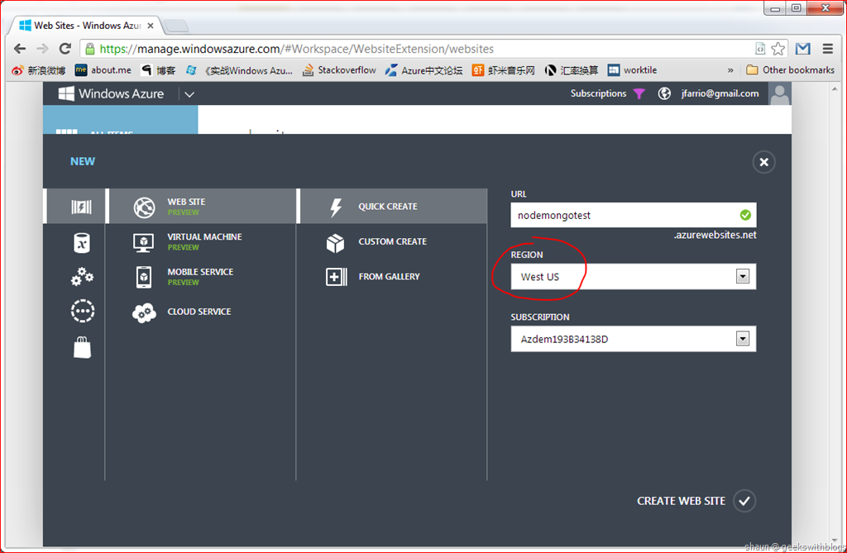Open the 新浪微博 bookmark
Image resolution: width=847 pixels, height=553 pixels.
[38, 70]
